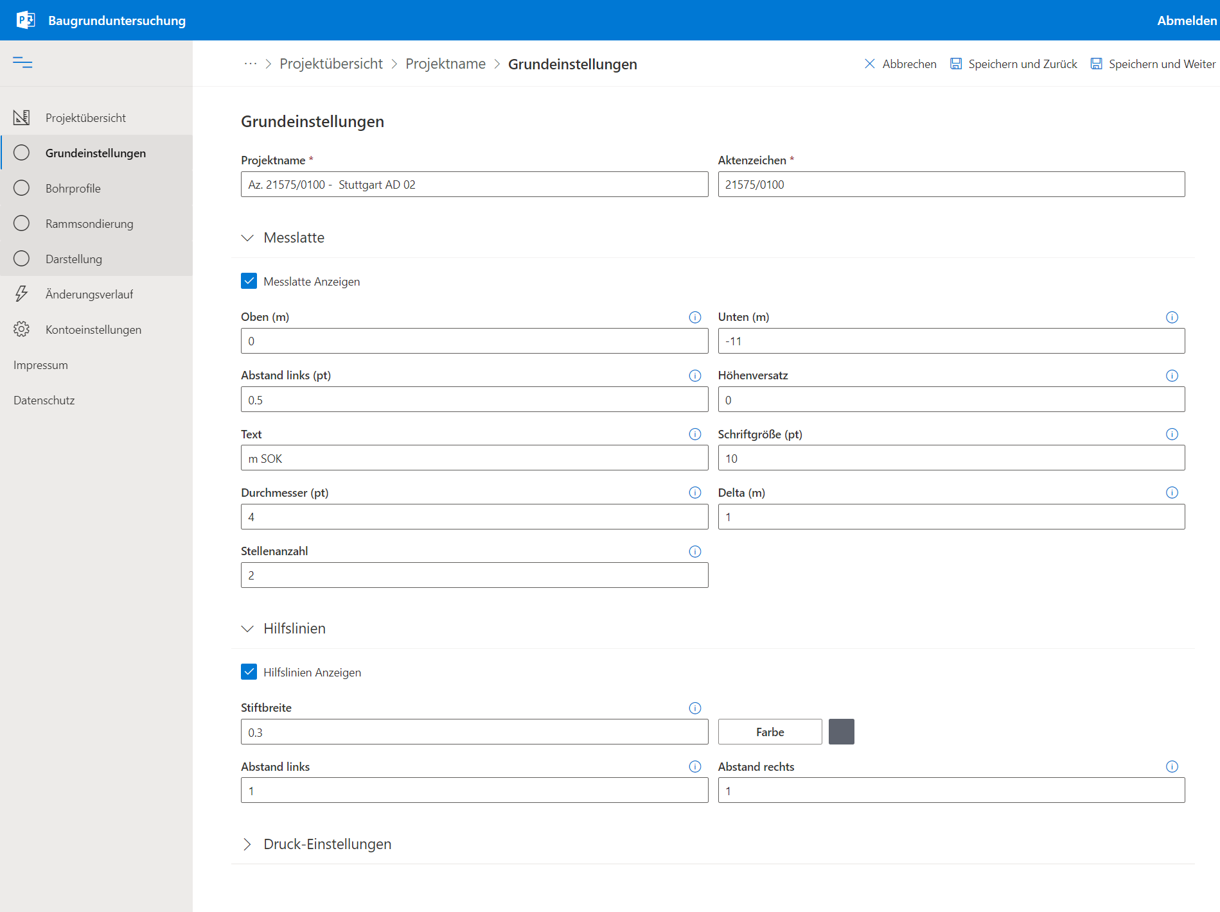Click the info icon next to Stiftbreite
1220x912 pixels.
(x=694, y=708)
